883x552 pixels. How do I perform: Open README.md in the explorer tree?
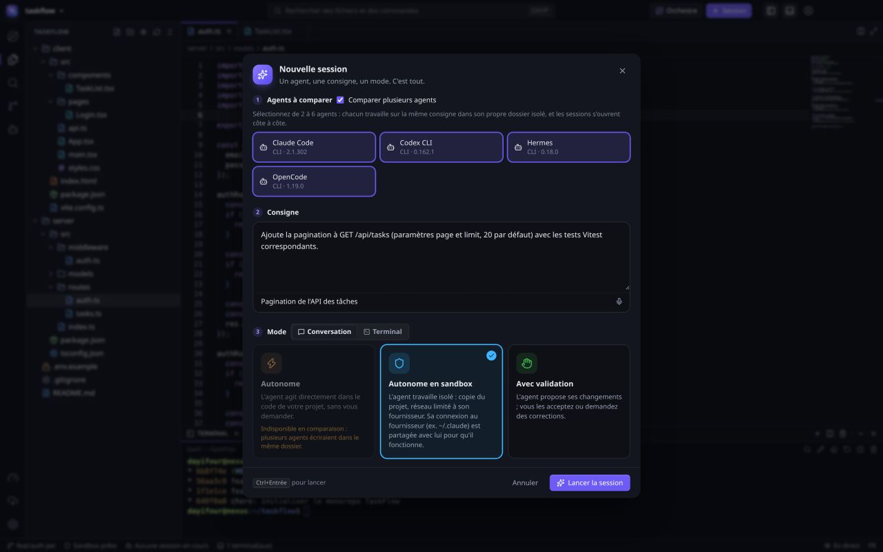pos(73,393)
